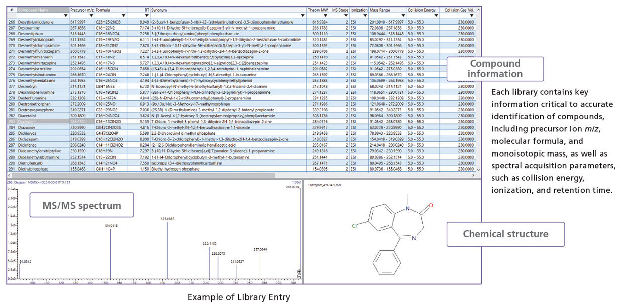Sort by the Collision Gas Vol. header
Screen dimensions: 622x306
458,10
